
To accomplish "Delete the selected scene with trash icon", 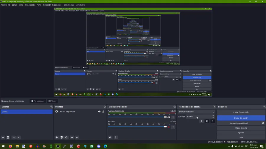I will coord(8,137).
